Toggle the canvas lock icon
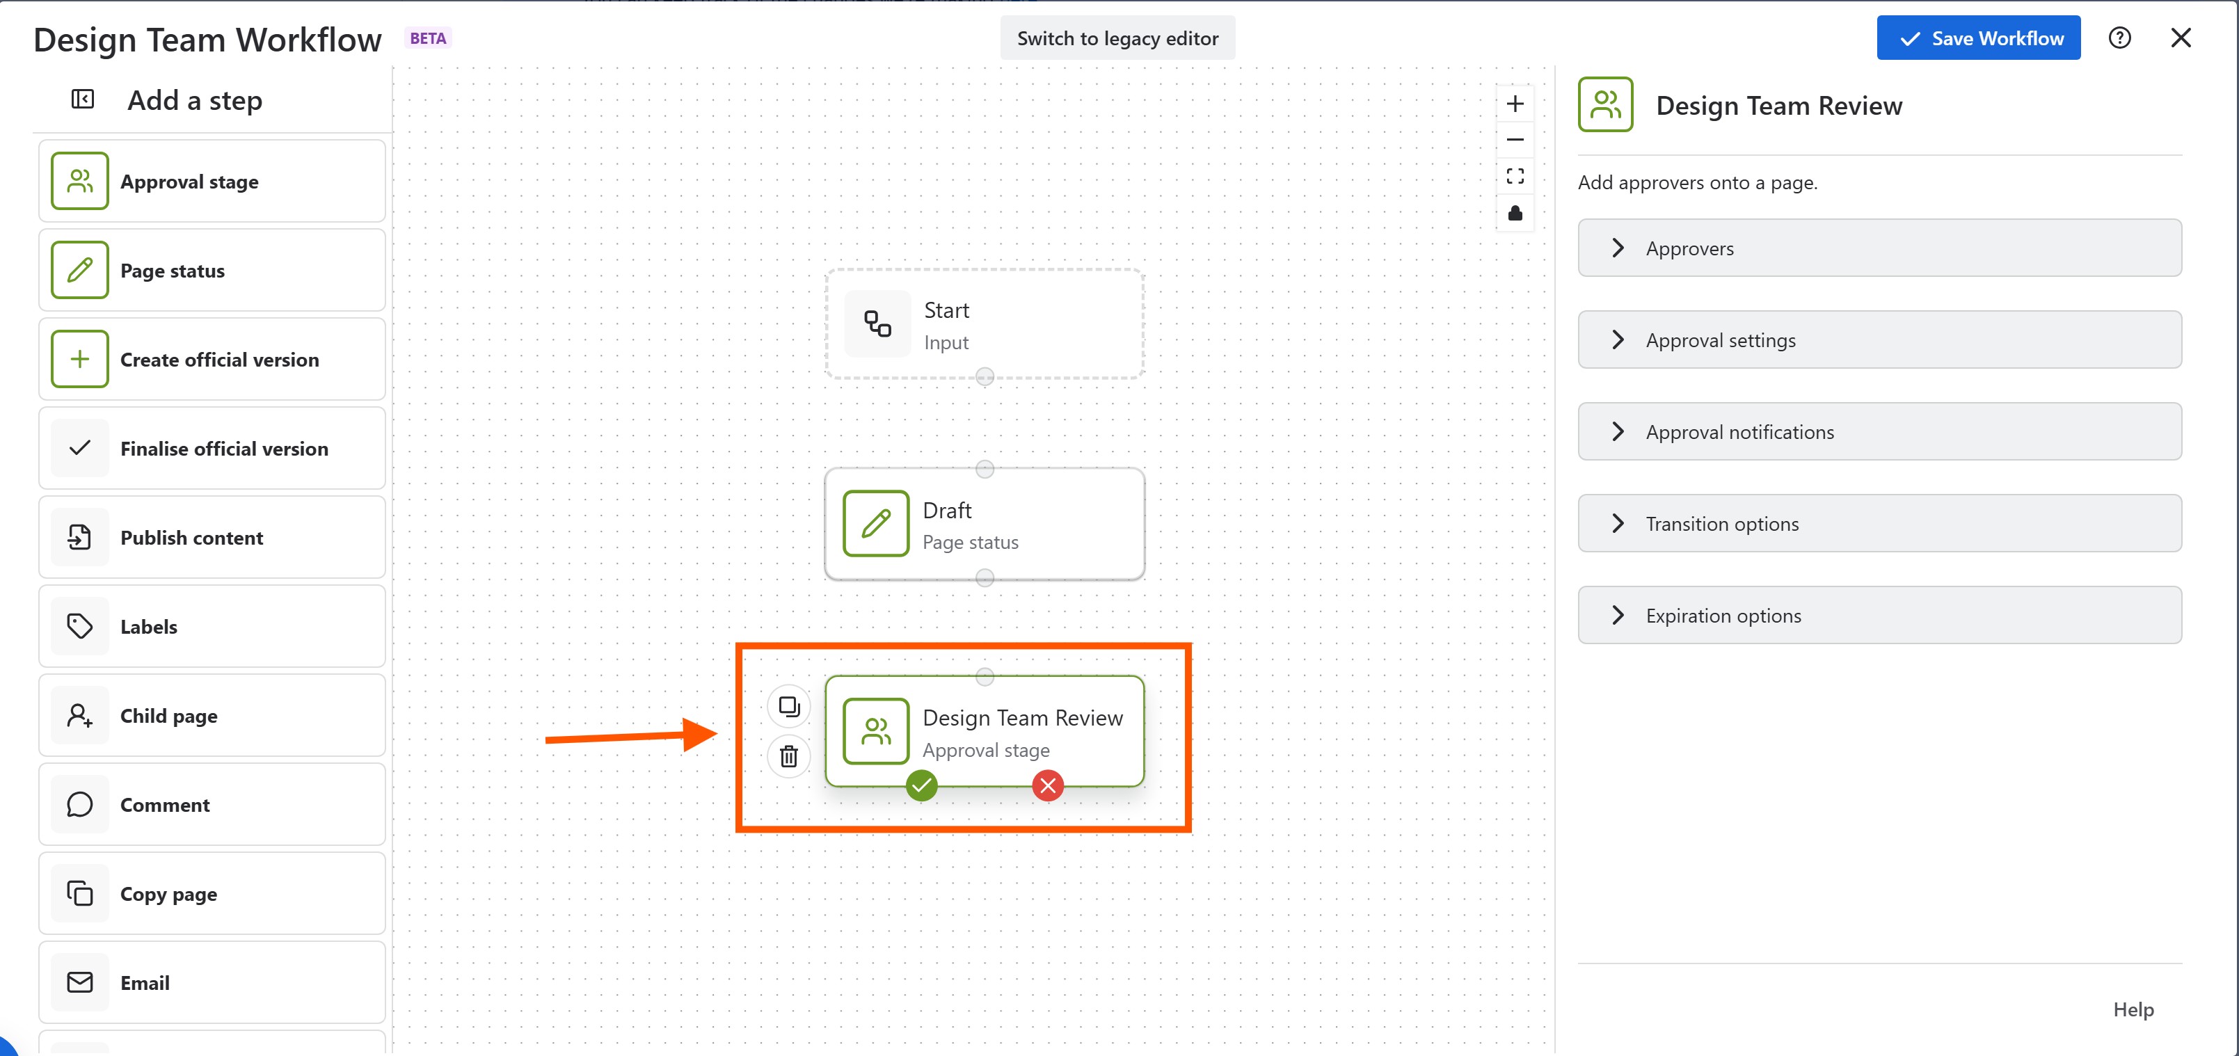 pyautogui.click(x=1515, y=213)
